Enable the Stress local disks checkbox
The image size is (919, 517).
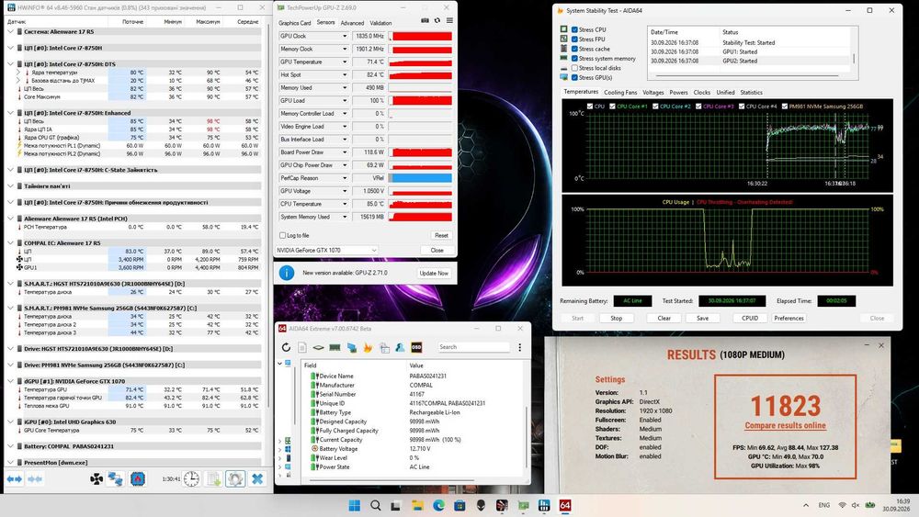pyautogui.click(x=574, y=68)
